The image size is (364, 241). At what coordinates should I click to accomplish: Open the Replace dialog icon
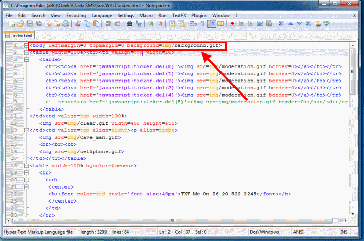139,24
